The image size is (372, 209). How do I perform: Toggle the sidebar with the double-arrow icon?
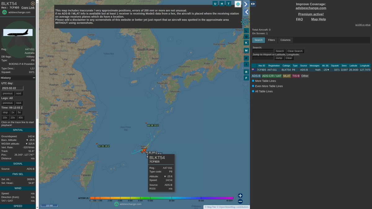point(253,4)
